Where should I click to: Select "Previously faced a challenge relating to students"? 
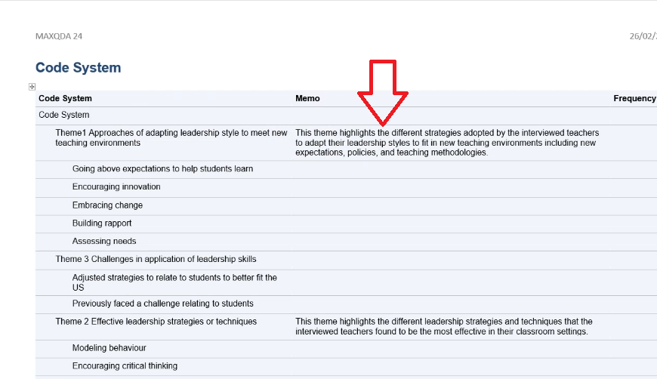click(x=162, y=304)
